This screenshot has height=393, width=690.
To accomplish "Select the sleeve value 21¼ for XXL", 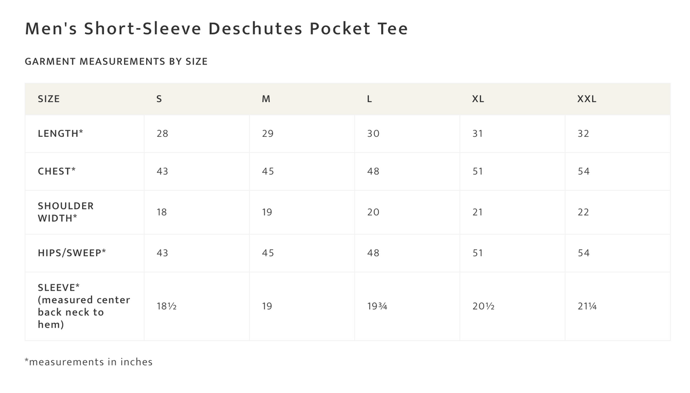I will point(586,306).
